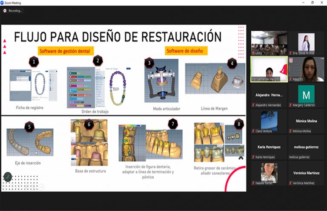Image resolution: width=327 pixels, height=211 pixels.
Task: Select Mónica Molina's participant tile
Action: [x=306, y=121]
